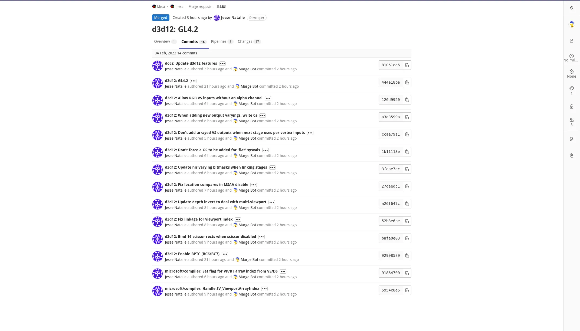Open commit 444e18be hash button
The height and width of the screenshot is (331, 580).
[x=391, y=82]
